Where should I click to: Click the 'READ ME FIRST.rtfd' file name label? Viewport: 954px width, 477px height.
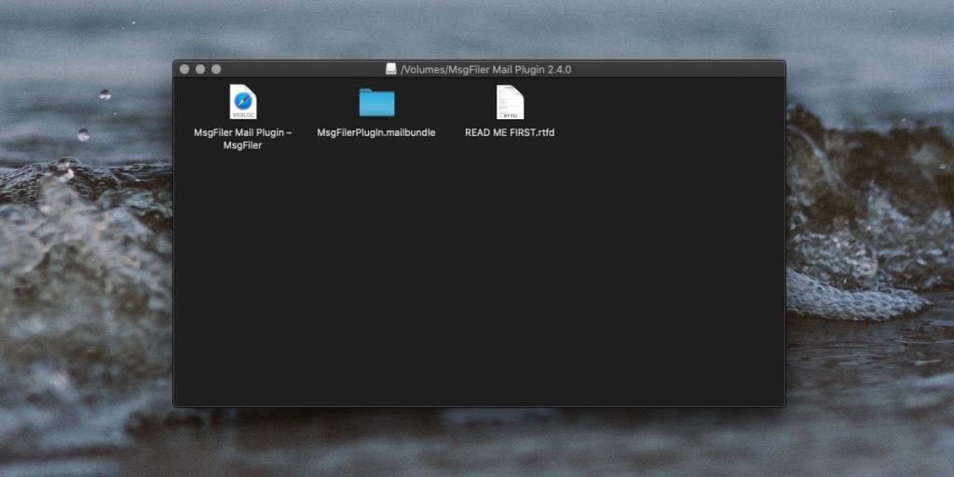510,132
